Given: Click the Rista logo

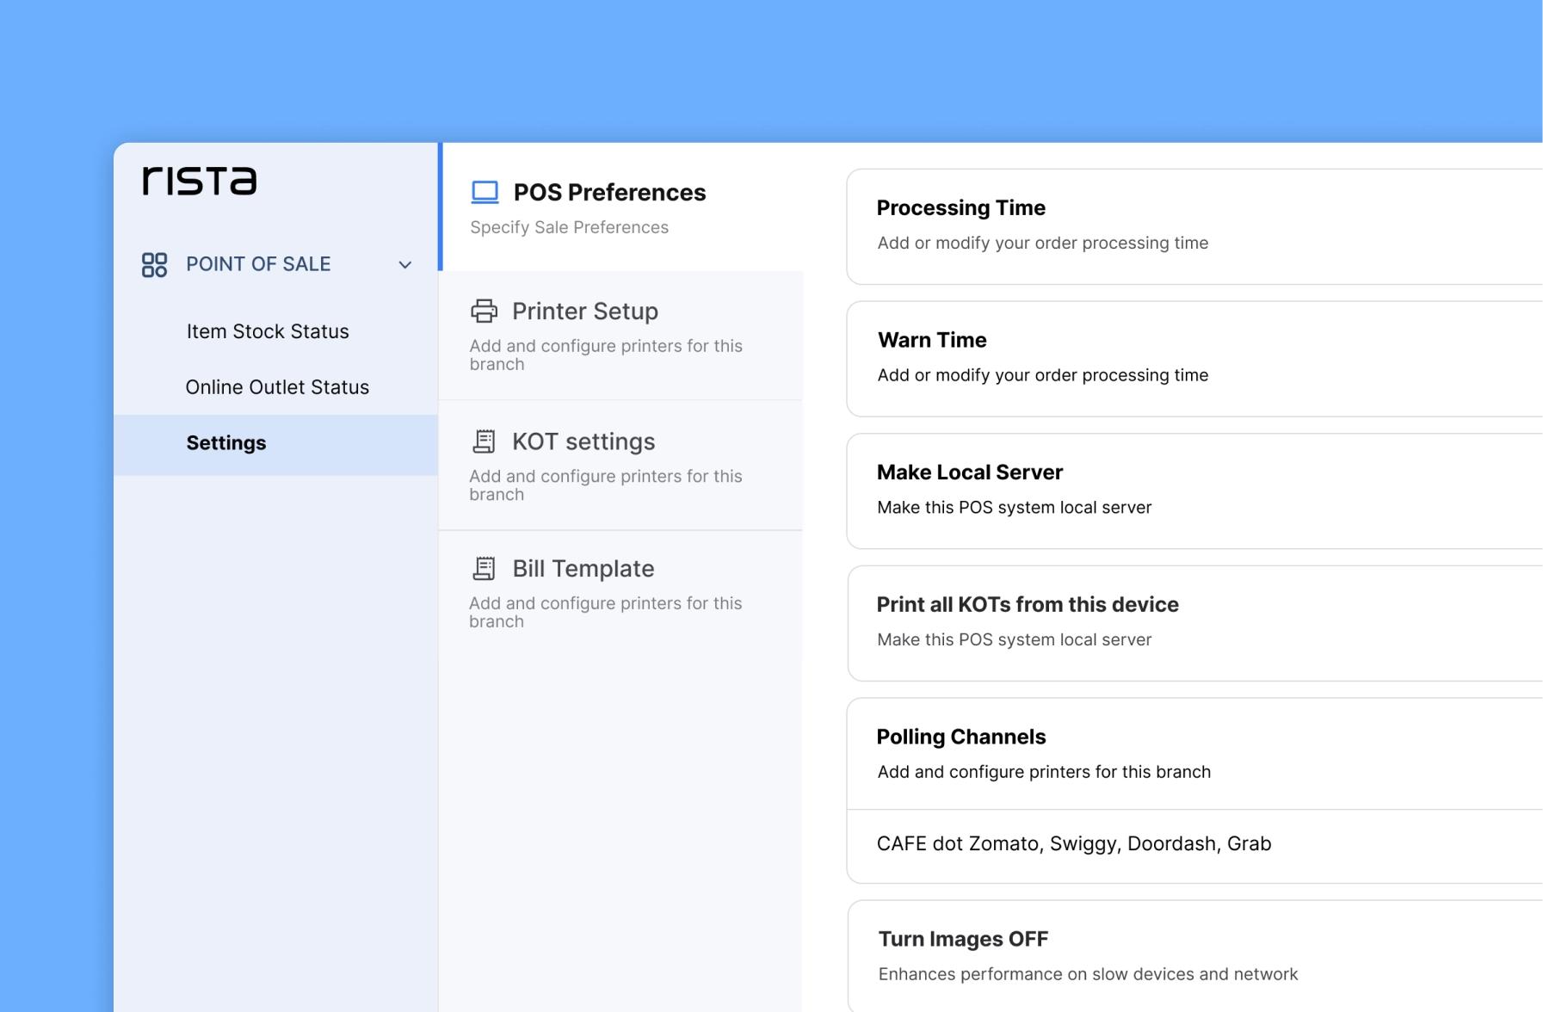Looking at the screenshot, I should 200,181.
